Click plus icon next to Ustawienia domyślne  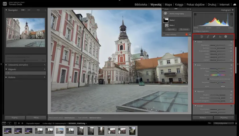pyautogui.click(x=45, y=65)
